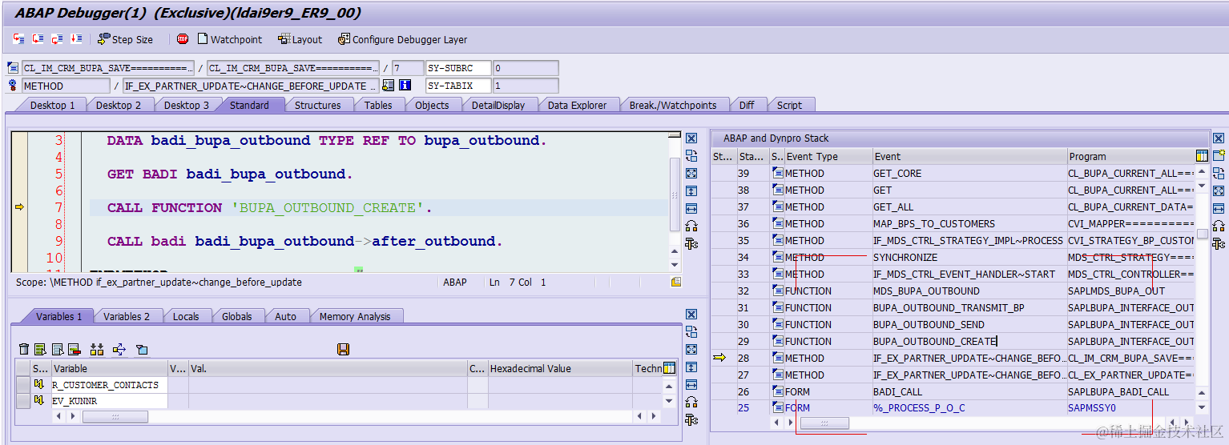Open Configure Debugger Layer
1229x445 pixels.
coord(403,39)
